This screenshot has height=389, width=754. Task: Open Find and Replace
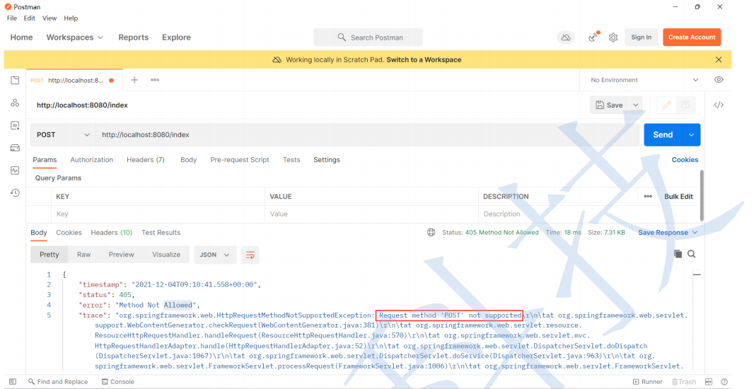pyautogui.click(x=58, y=382)
